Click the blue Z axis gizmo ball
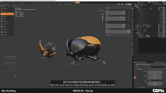The width and height of the screenshot is (166, 93). click(101, 8)
